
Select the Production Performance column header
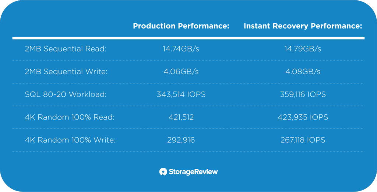(x=181, y=26)
